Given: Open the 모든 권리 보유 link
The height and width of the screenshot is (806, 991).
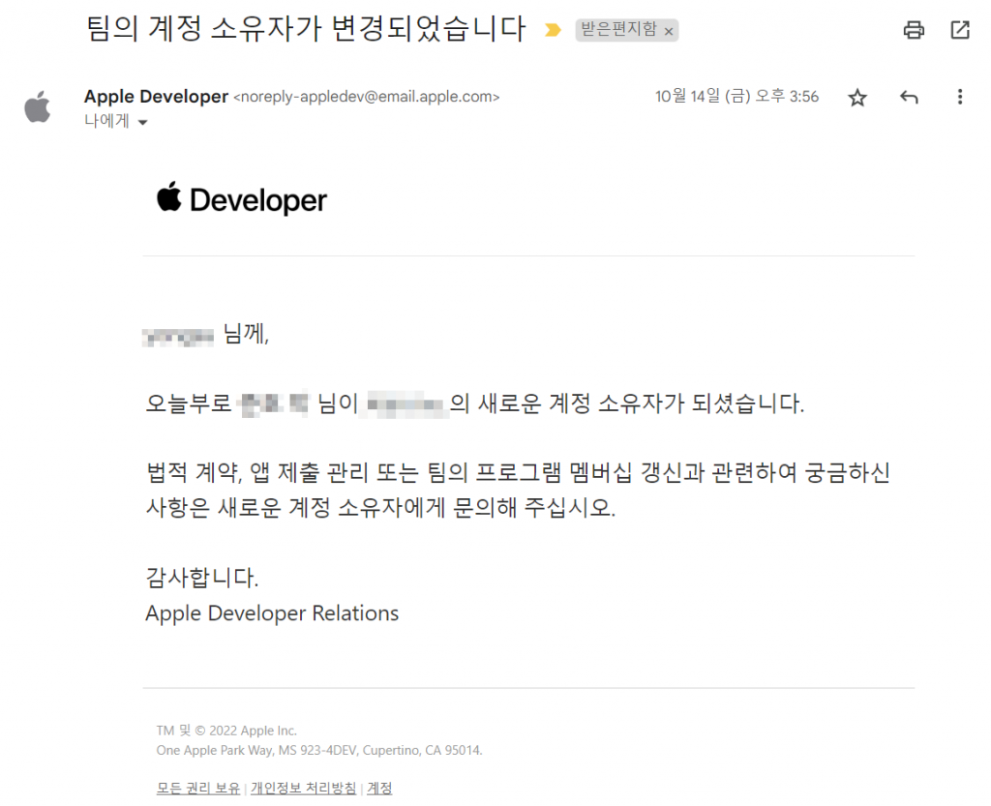Looking at the screenshot, I should tap(198, 789).
